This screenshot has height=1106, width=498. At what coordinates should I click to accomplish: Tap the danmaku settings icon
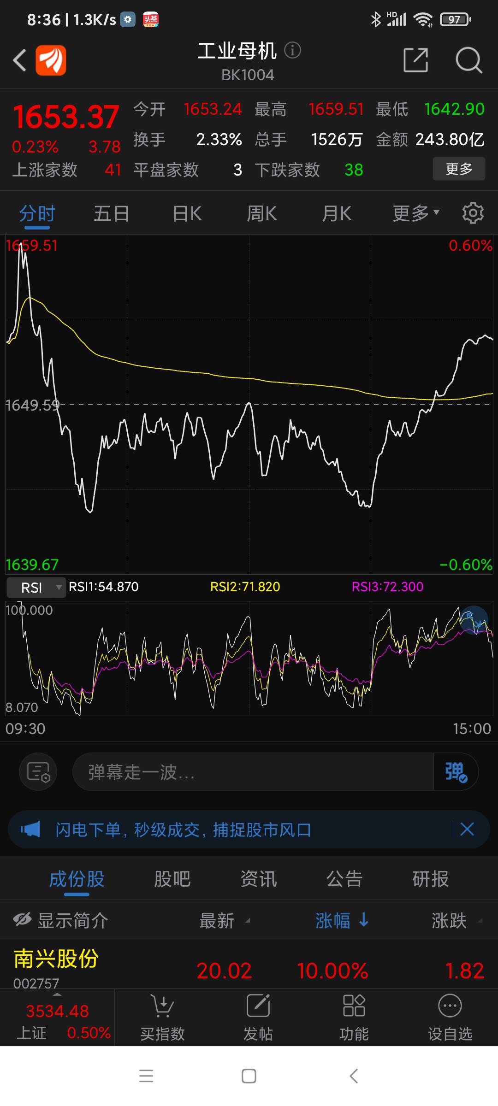[38, 771]
